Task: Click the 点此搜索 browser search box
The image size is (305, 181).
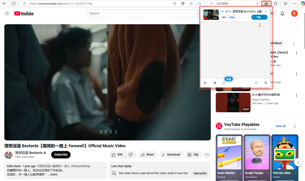Action: (233, 4)
